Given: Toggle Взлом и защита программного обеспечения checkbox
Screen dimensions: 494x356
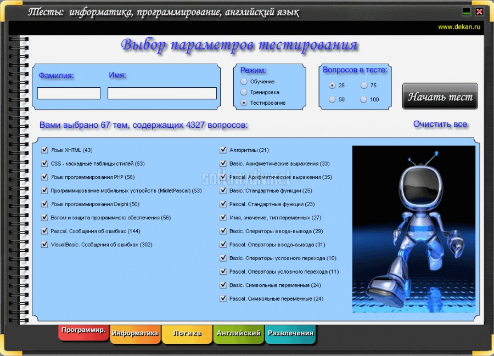Looking at the screenshot, I should point(44,218).
